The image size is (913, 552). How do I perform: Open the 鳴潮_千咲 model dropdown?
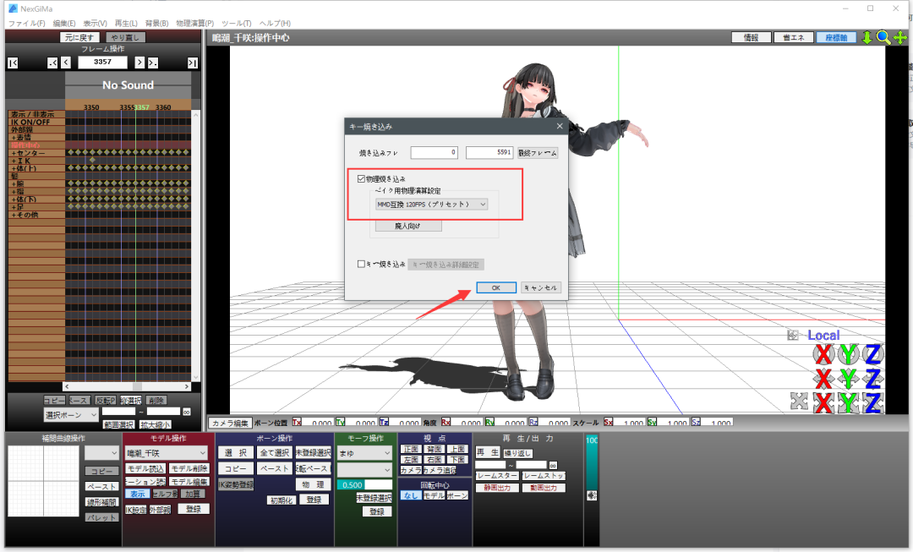[x=167, y=452]
